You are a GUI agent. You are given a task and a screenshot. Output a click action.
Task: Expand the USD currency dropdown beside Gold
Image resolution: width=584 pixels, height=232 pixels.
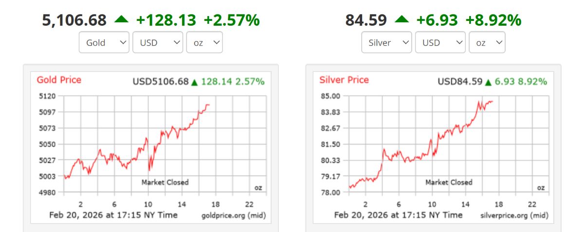(x=158, y=43)
